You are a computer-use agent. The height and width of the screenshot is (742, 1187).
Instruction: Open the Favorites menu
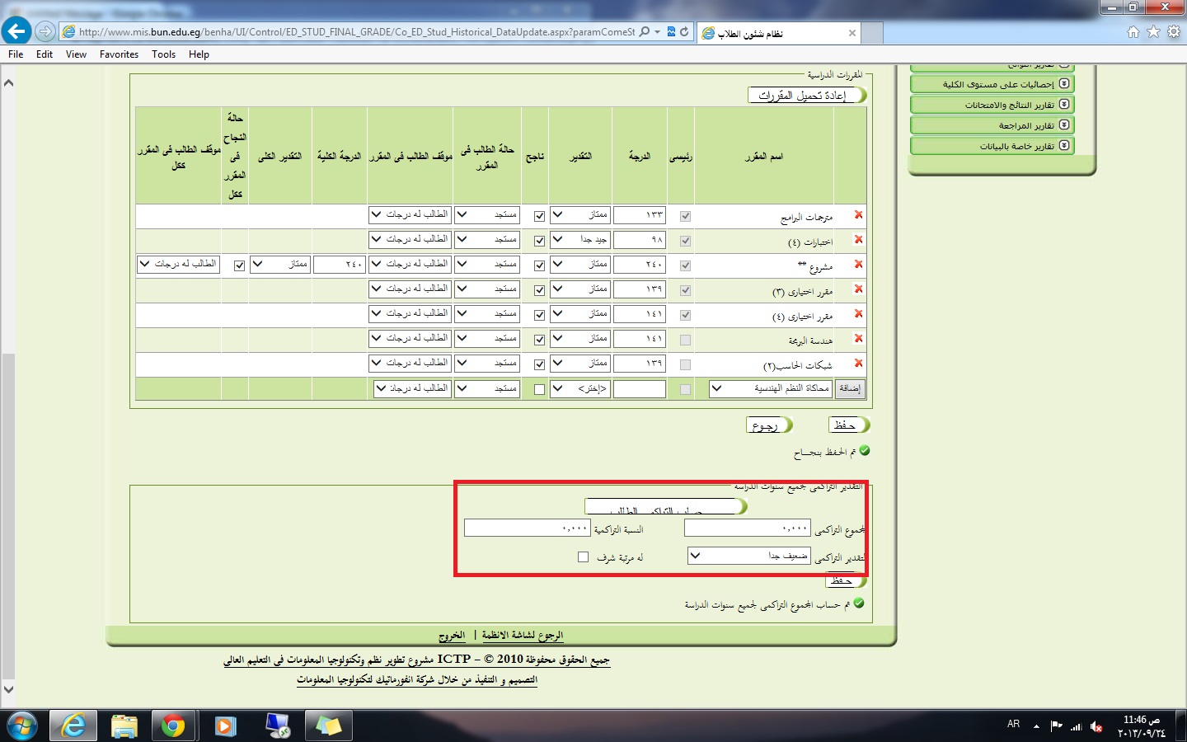click(119, 54)
